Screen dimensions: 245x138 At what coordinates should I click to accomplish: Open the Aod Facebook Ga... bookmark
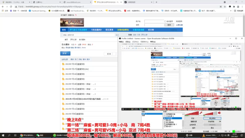pos(76,11)
